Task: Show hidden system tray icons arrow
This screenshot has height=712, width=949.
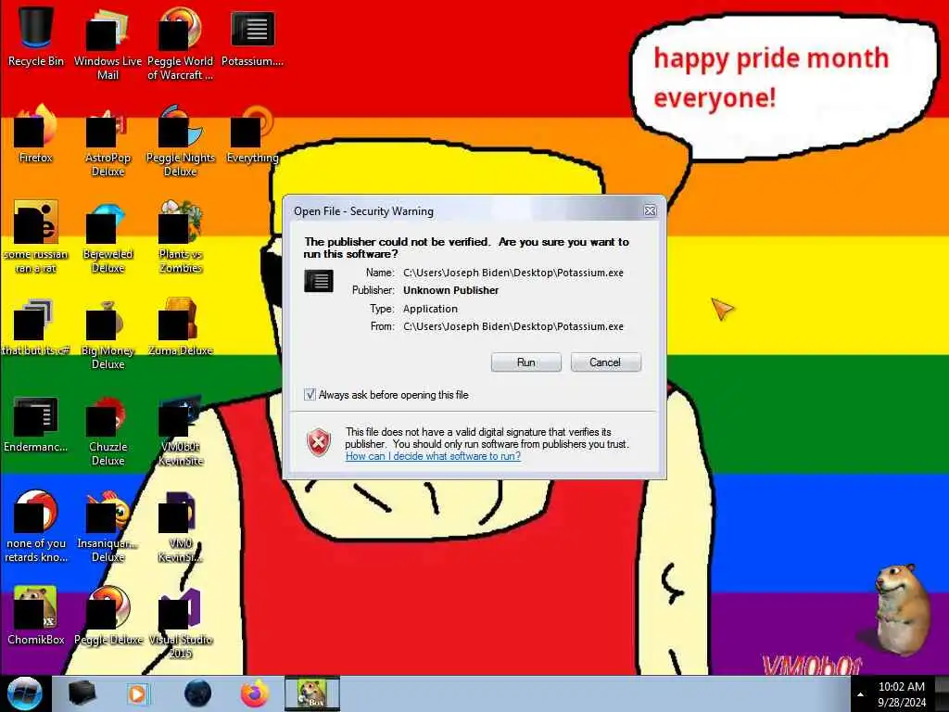Action: coord(860,694)
